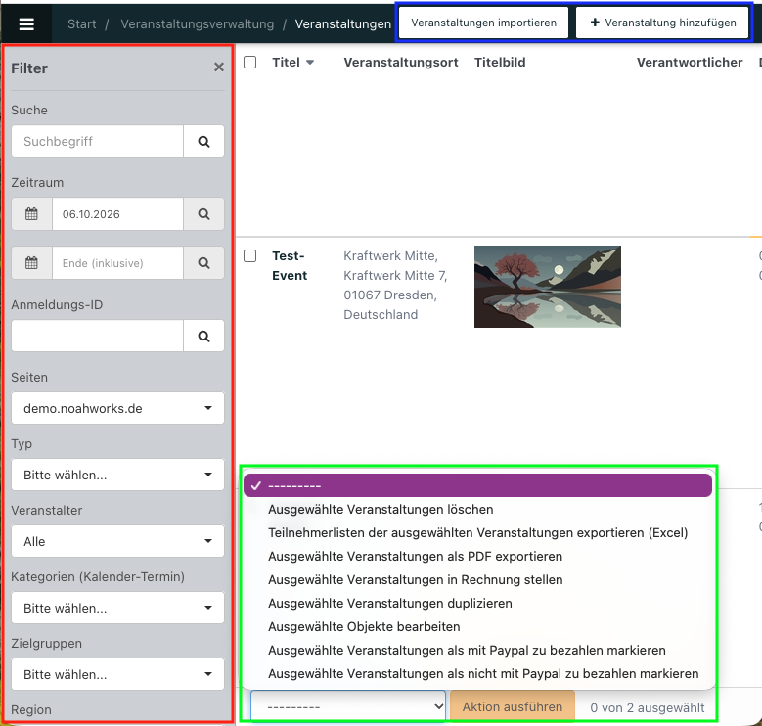
Task: Click the Test-Event title image thumbnail
Action: [x=548, y=287]
